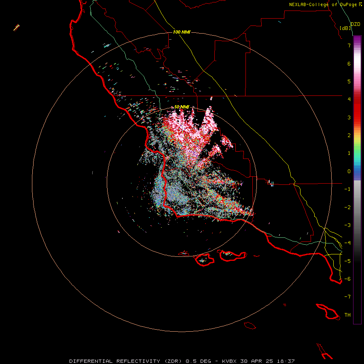
Task: Click the 4 value on color scale
Action: (349, 99)
